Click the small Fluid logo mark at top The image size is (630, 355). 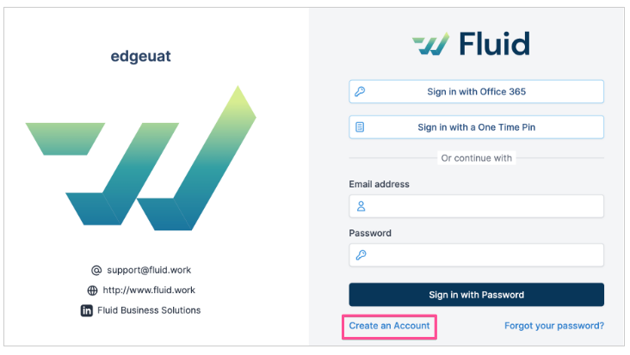(x=430, y=43)
